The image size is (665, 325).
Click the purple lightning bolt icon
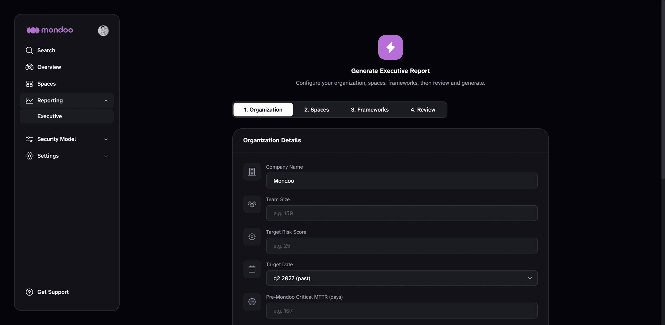click(390, 47)
